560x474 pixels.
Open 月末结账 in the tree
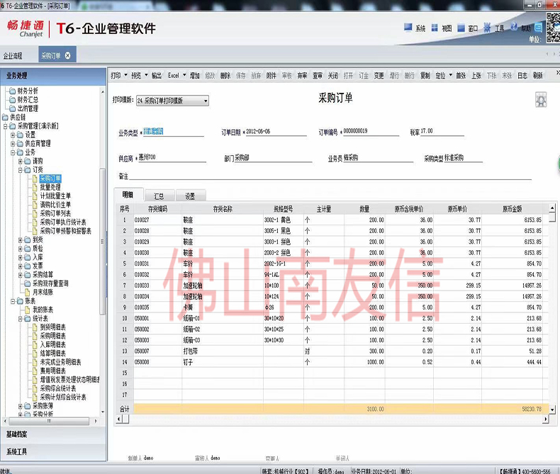[39, 292]
